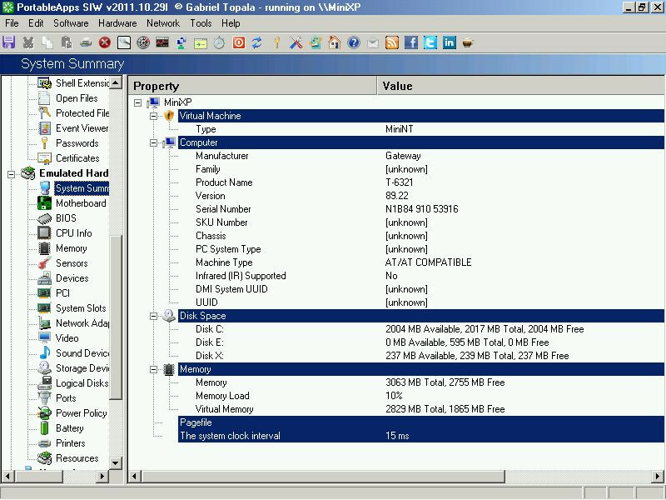Click the sidebar scroll down arrow
Viewport: 666px width, 500px height.
[x=116, y=463]
